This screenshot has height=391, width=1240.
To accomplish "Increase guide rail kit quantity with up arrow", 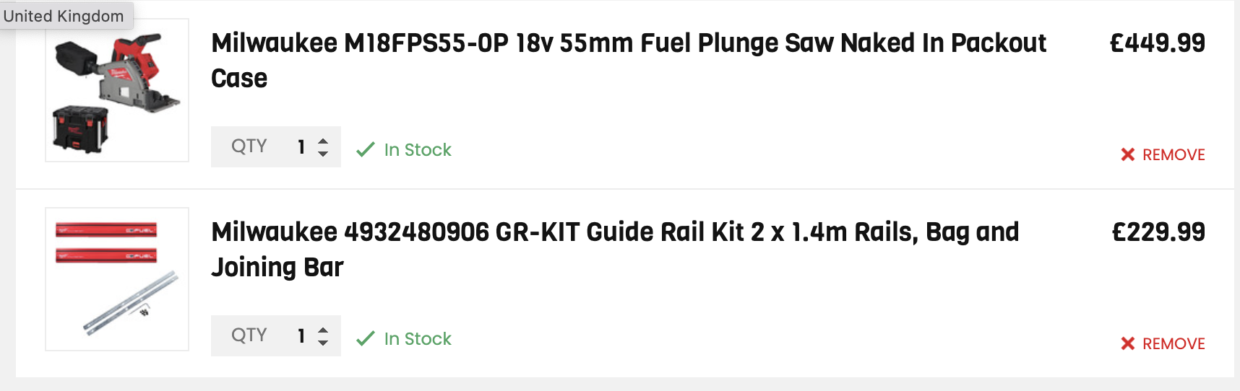I will pyautogui.click(x=323, y=330).
